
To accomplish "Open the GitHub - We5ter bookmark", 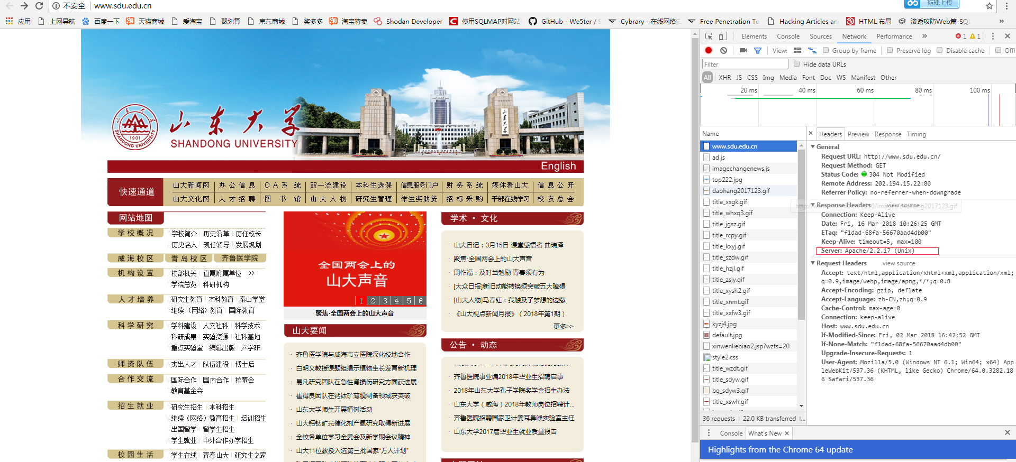I will click(x=565, y=21).
